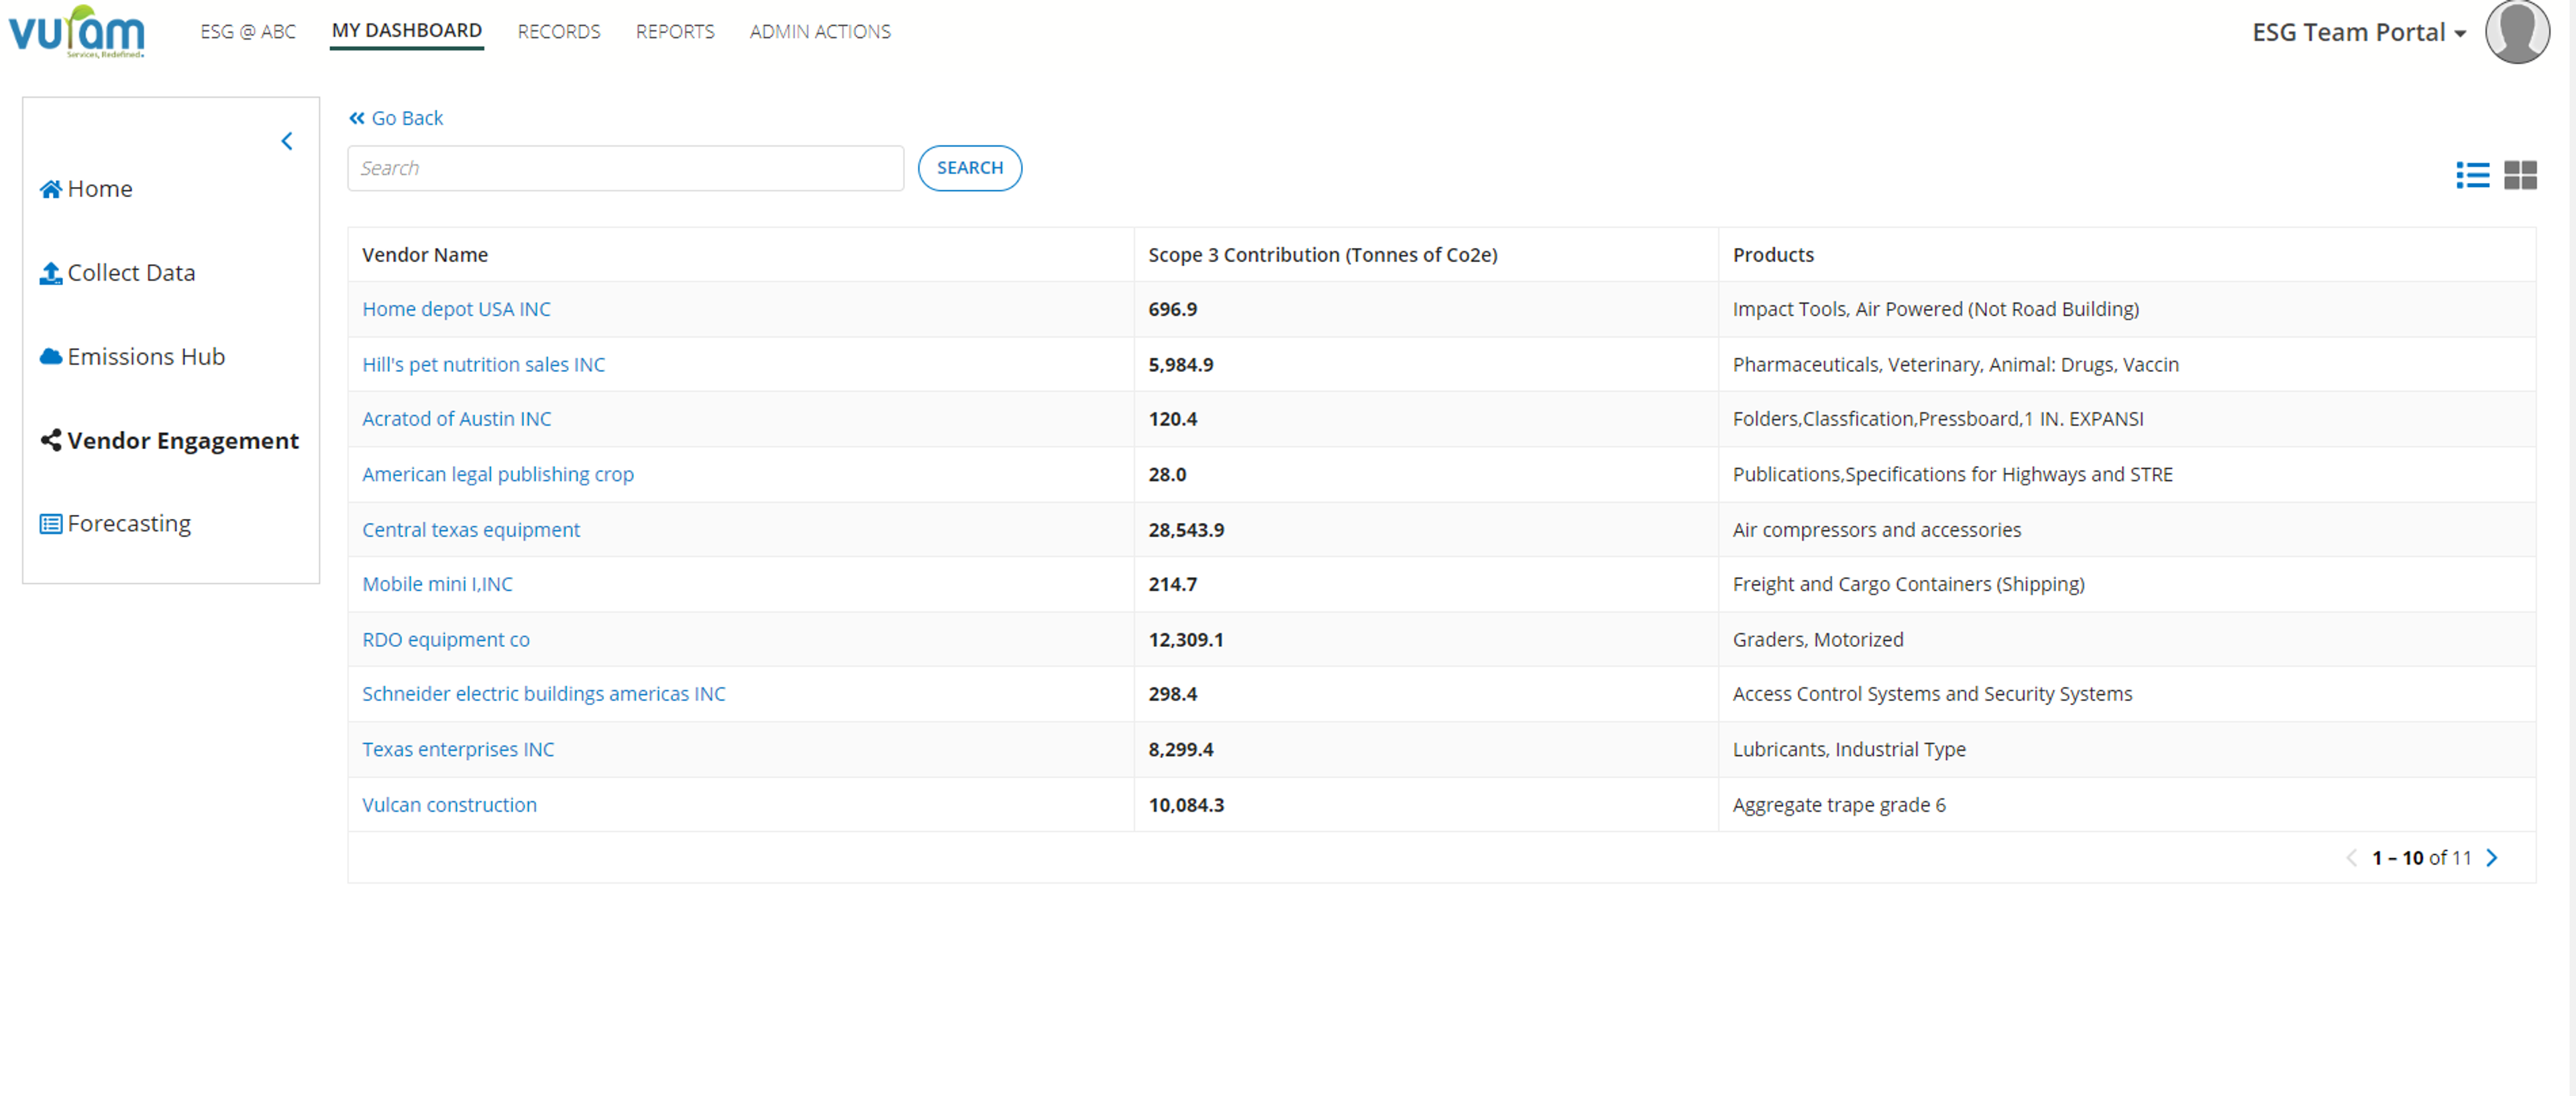Open the ADMIN ACTIONS tab
2576x1096 pixels.
pyautogui.click(x=820, y=32)
